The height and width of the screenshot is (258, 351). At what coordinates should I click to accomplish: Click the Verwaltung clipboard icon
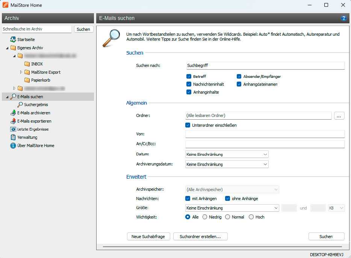click(13, 137)
